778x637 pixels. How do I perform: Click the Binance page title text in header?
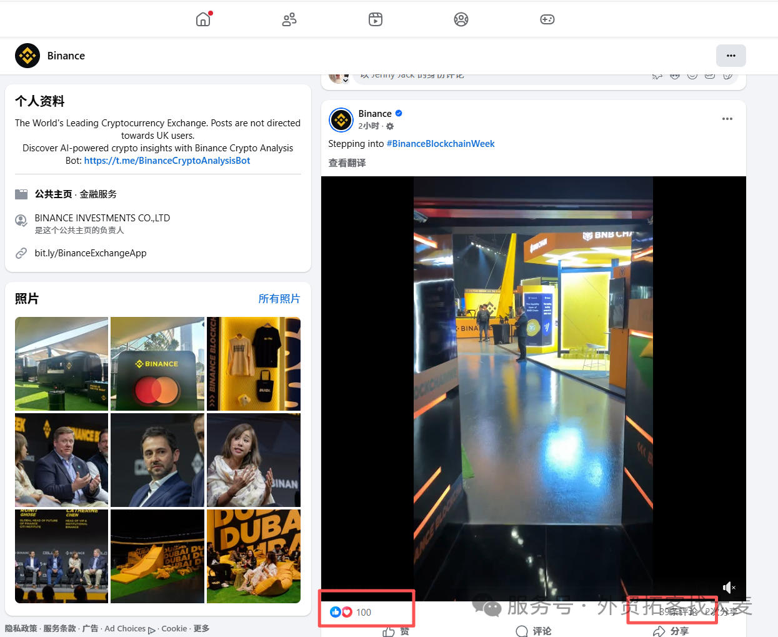pos(66,56)
